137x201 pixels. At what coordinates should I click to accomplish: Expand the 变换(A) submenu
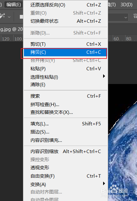point(66,184)
